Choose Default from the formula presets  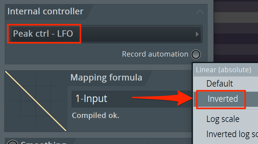(x=220, y=83)
